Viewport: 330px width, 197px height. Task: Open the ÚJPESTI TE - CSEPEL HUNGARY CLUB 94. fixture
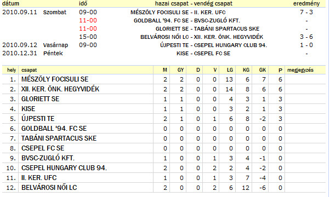213,45
